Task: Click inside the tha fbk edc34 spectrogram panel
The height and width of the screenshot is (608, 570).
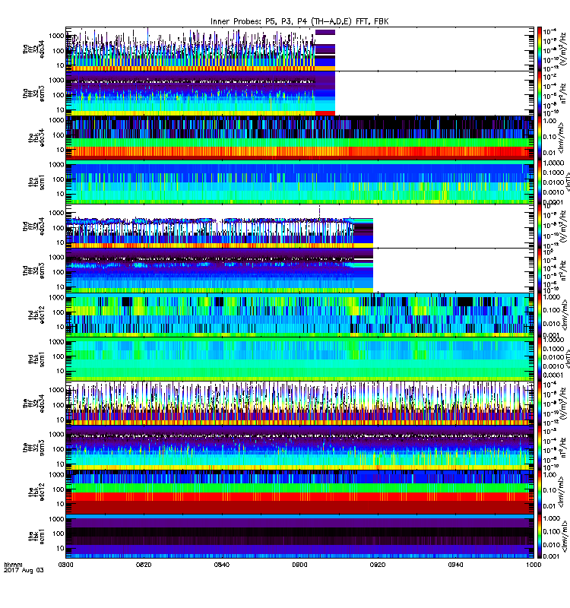Action: tap(299, 138)
